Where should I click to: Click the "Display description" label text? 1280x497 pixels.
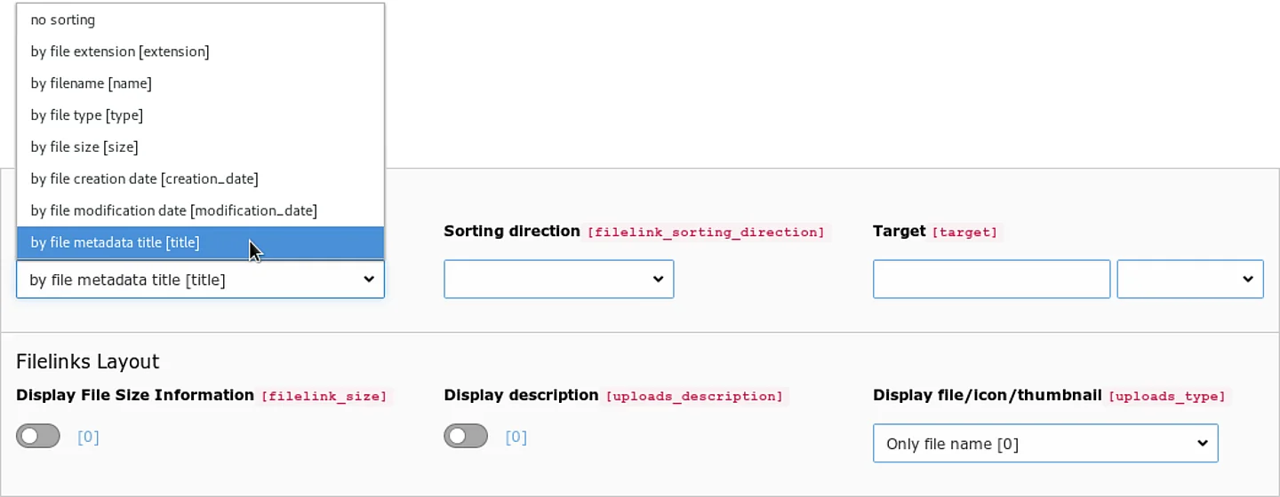pyautogui.click(x=521, y=396)
